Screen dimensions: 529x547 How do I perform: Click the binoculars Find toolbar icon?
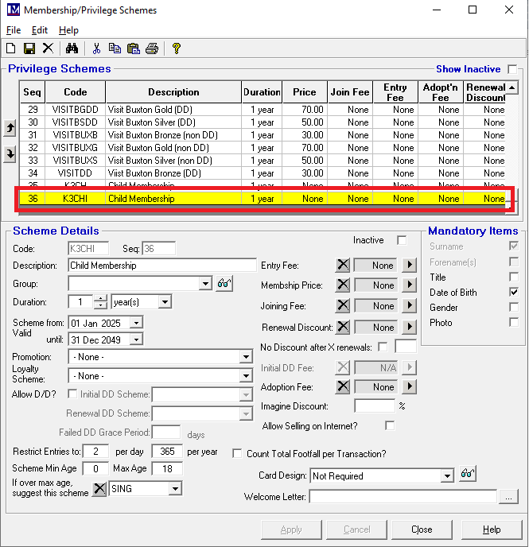(x=72, y=48)
